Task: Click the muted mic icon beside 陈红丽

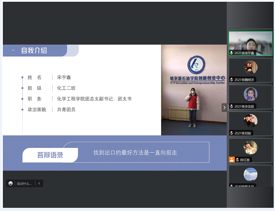Action: 237,160
